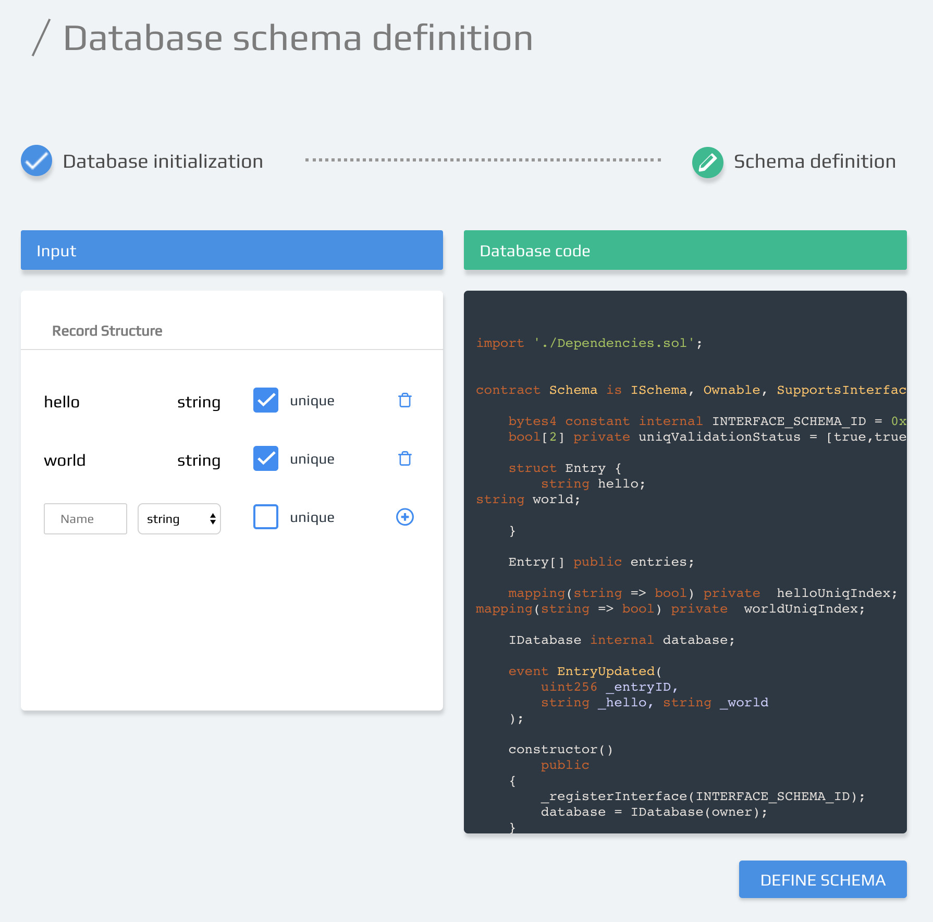Select the Input panel header
The height and width of the screenshot is (922, 933).
point(232,250)
